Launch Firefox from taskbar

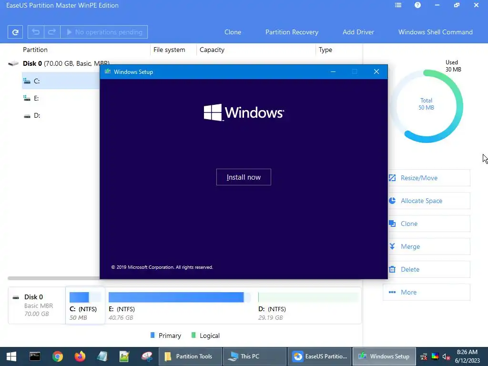tap(80, 356)
